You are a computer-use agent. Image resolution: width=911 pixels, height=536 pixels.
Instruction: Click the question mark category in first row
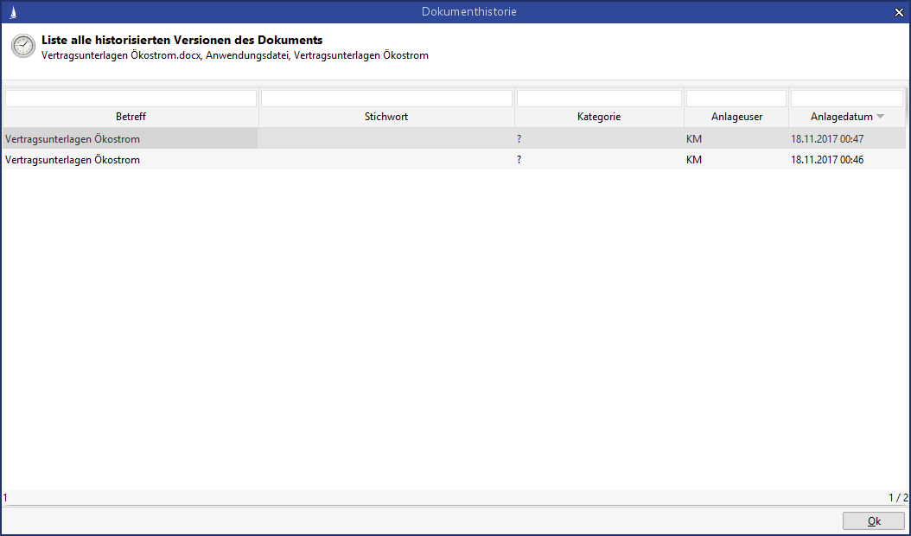click(519, 139)
